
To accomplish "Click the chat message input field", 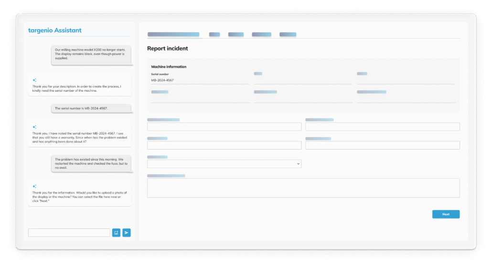I will 69,233.
